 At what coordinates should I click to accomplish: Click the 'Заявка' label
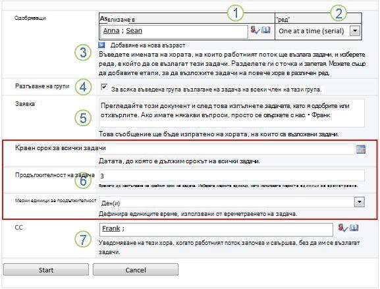pos(25,104)
